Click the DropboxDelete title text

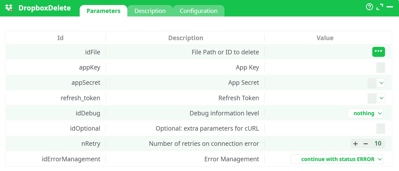click(x=45, y=8)
